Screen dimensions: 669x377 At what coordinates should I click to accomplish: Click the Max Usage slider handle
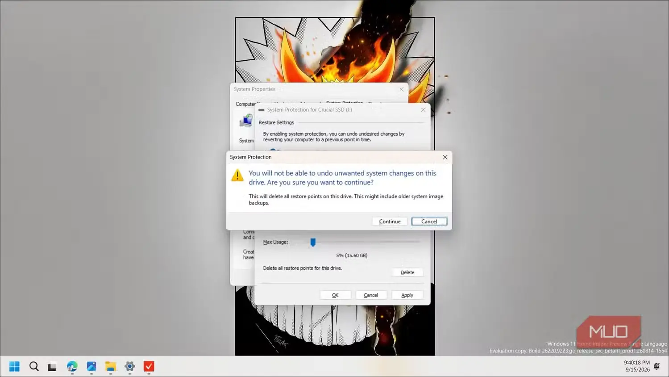(x=313, y=242)
